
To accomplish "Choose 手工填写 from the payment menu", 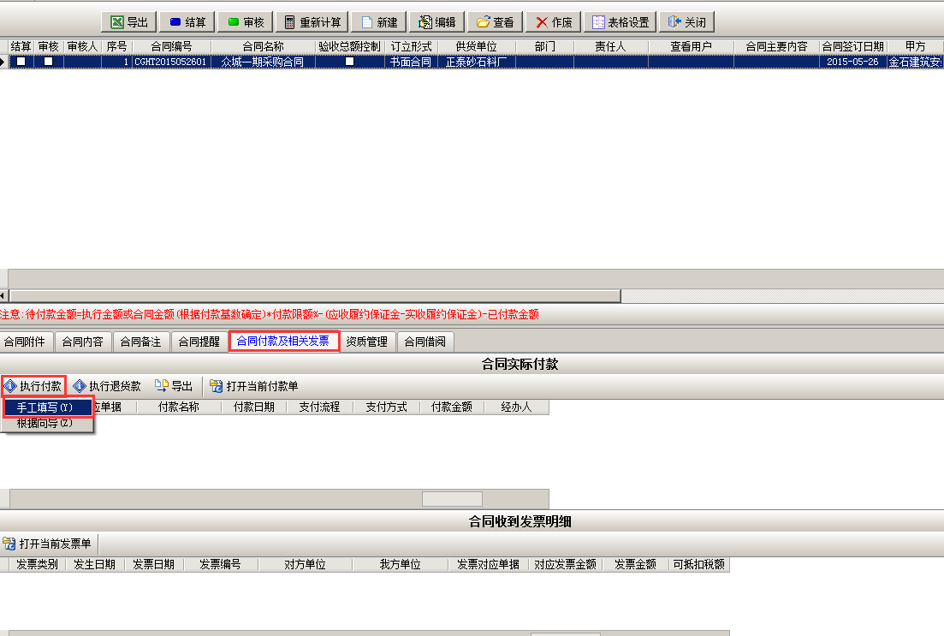I will (45, 407).
